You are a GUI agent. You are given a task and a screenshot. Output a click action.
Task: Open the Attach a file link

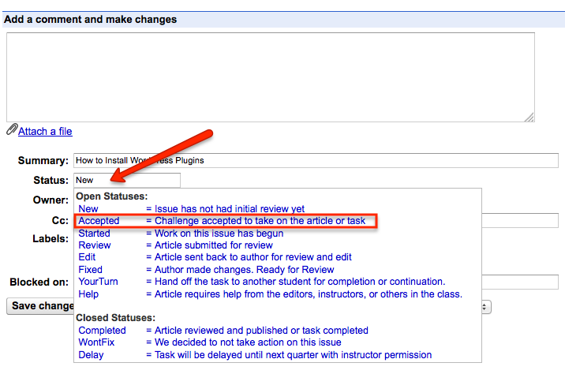coord(45,131)
